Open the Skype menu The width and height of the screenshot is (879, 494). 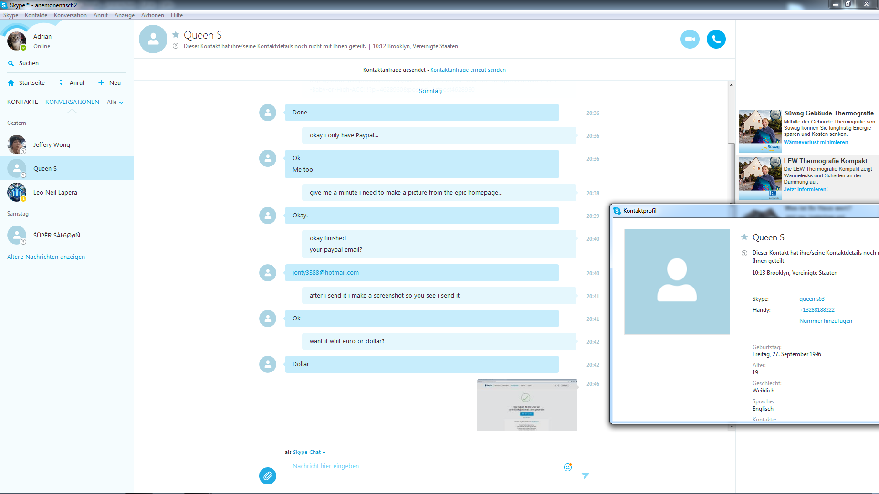tap(10, 15)
